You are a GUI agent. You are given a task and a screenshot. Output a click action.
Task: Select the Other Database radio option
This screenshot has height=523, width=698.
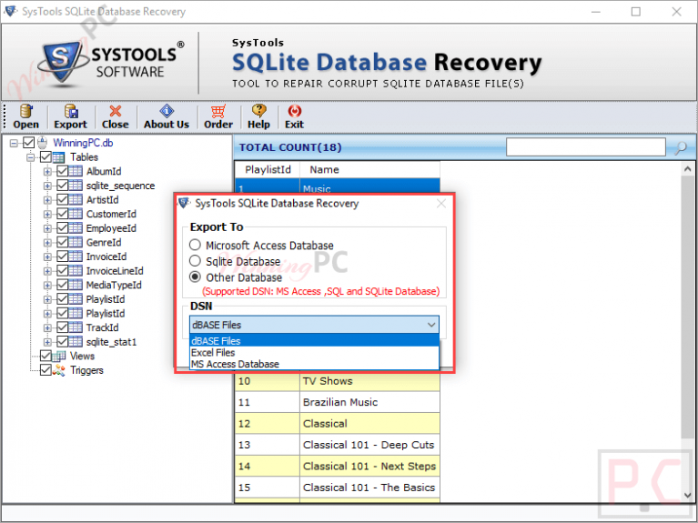point(195,277)
